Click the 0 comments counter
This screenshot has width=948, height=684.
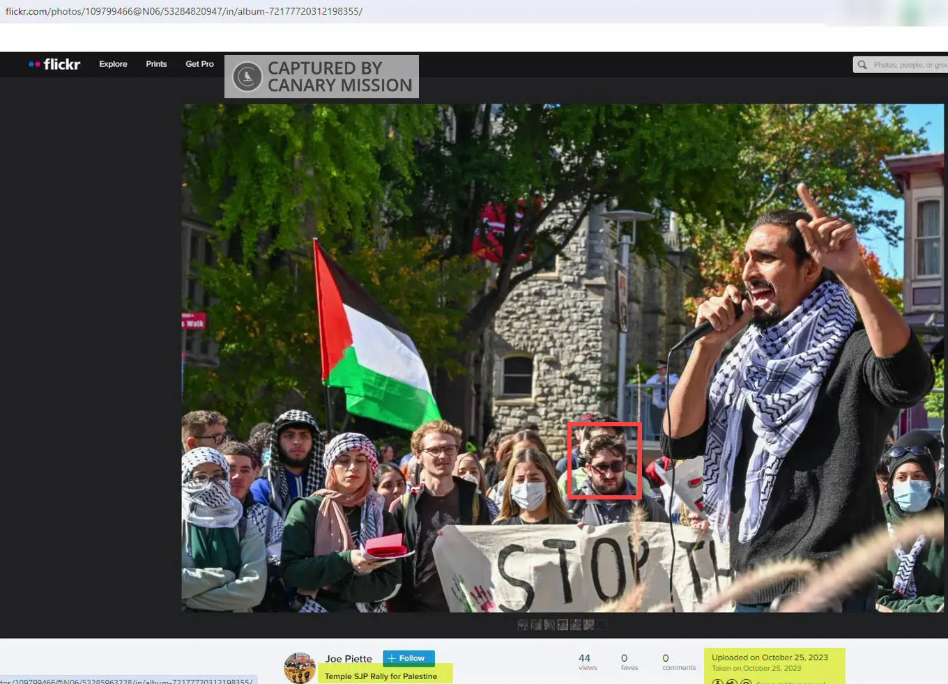tap(678, 662)
